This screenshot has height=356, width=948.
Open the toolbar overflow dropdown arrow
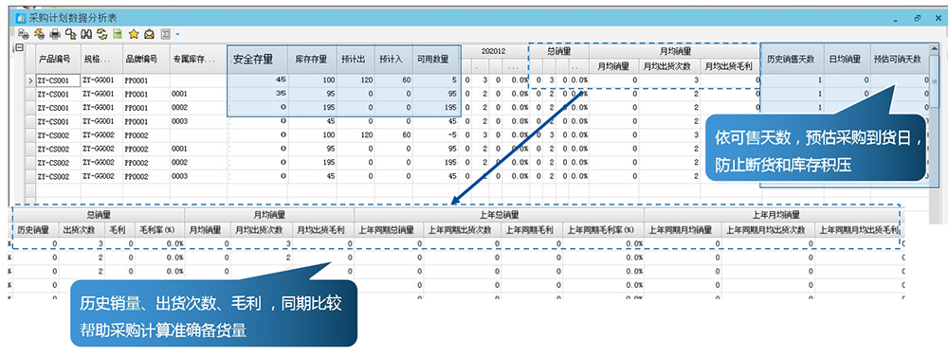(177, 34)
